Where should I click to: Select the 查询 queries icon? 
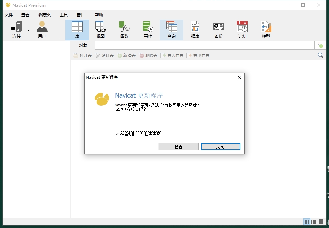172,30
